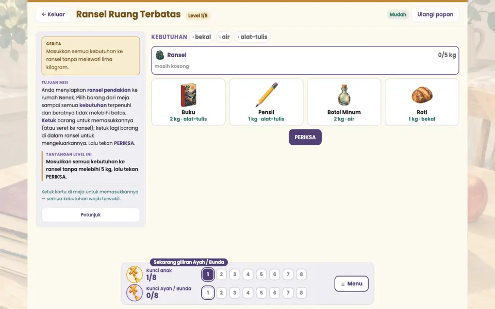The width and height of the screenshot is (495, 309).
Task: Click the Ransel Ruang Terbatas title
Action: 128,14
